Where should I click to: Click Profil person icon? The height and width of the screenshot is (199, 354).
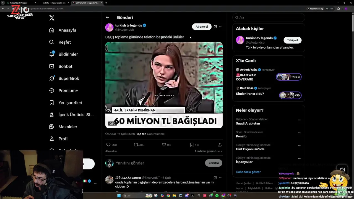(x=52, y=139)
